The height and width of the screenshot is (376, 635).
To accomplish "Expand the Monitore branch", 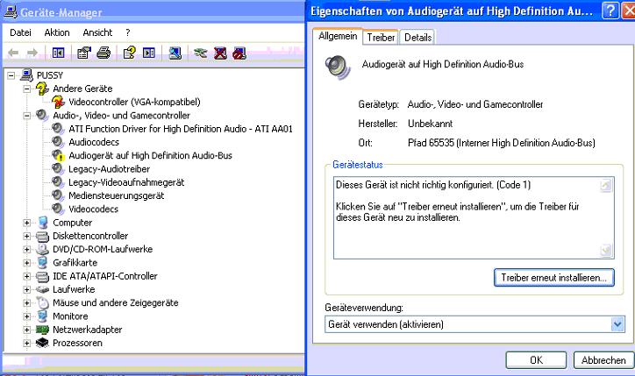I will click(x=26, y=316).
